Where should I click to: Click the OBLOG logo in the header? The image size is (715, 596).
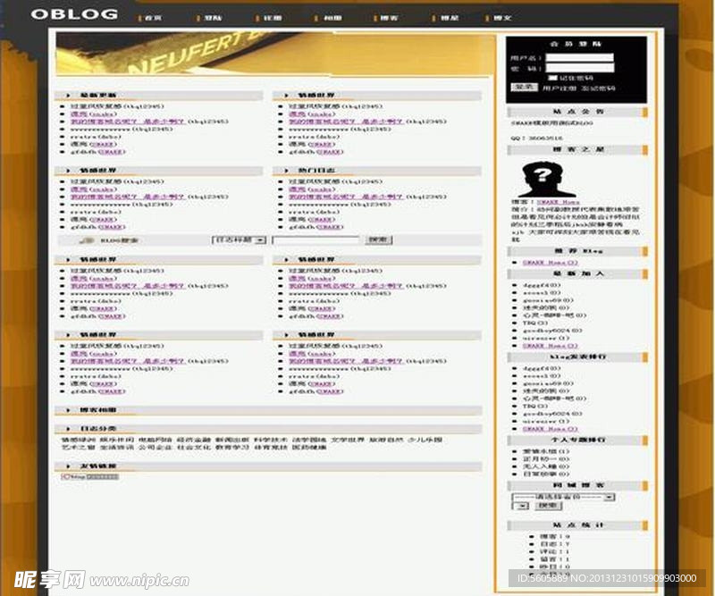pos(74,14)
